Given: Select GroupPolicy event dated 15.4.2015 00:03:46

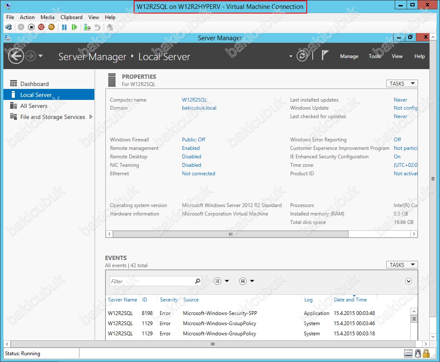Looking at the screenshot, I should click(258, 323).
